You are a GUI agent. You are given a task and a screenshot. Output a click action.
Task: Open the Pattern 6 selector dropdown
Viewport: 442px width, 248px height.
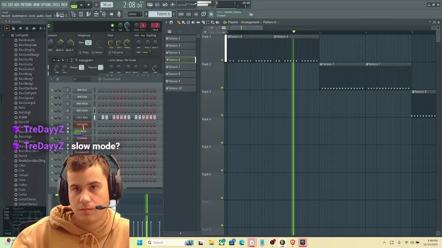[x=160, y=14]
